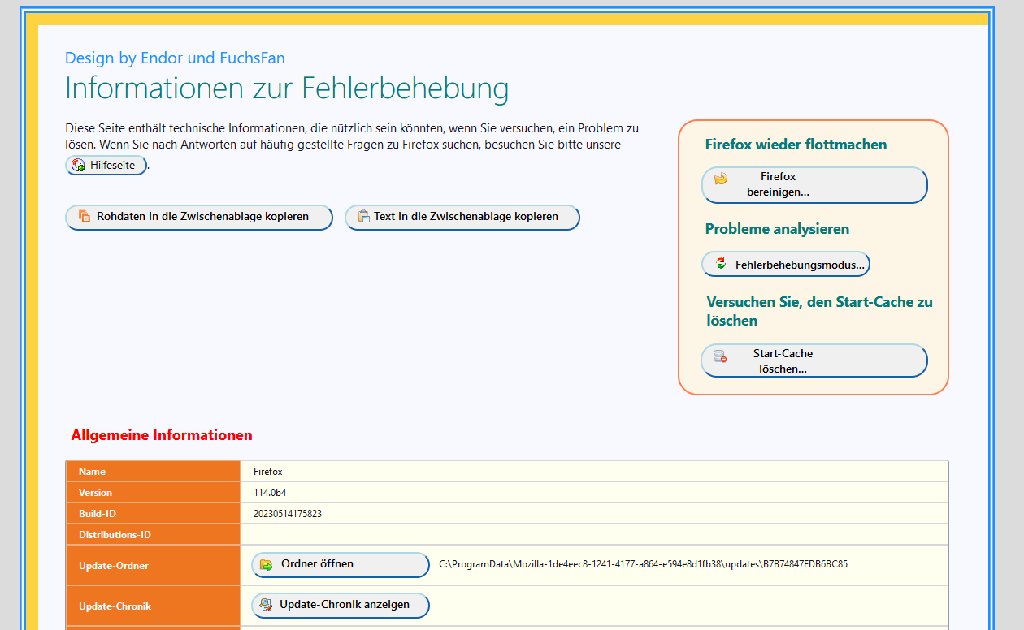Click the update folder path text
The height and width of the screenshot is (630, 1024).
point(643,564)
